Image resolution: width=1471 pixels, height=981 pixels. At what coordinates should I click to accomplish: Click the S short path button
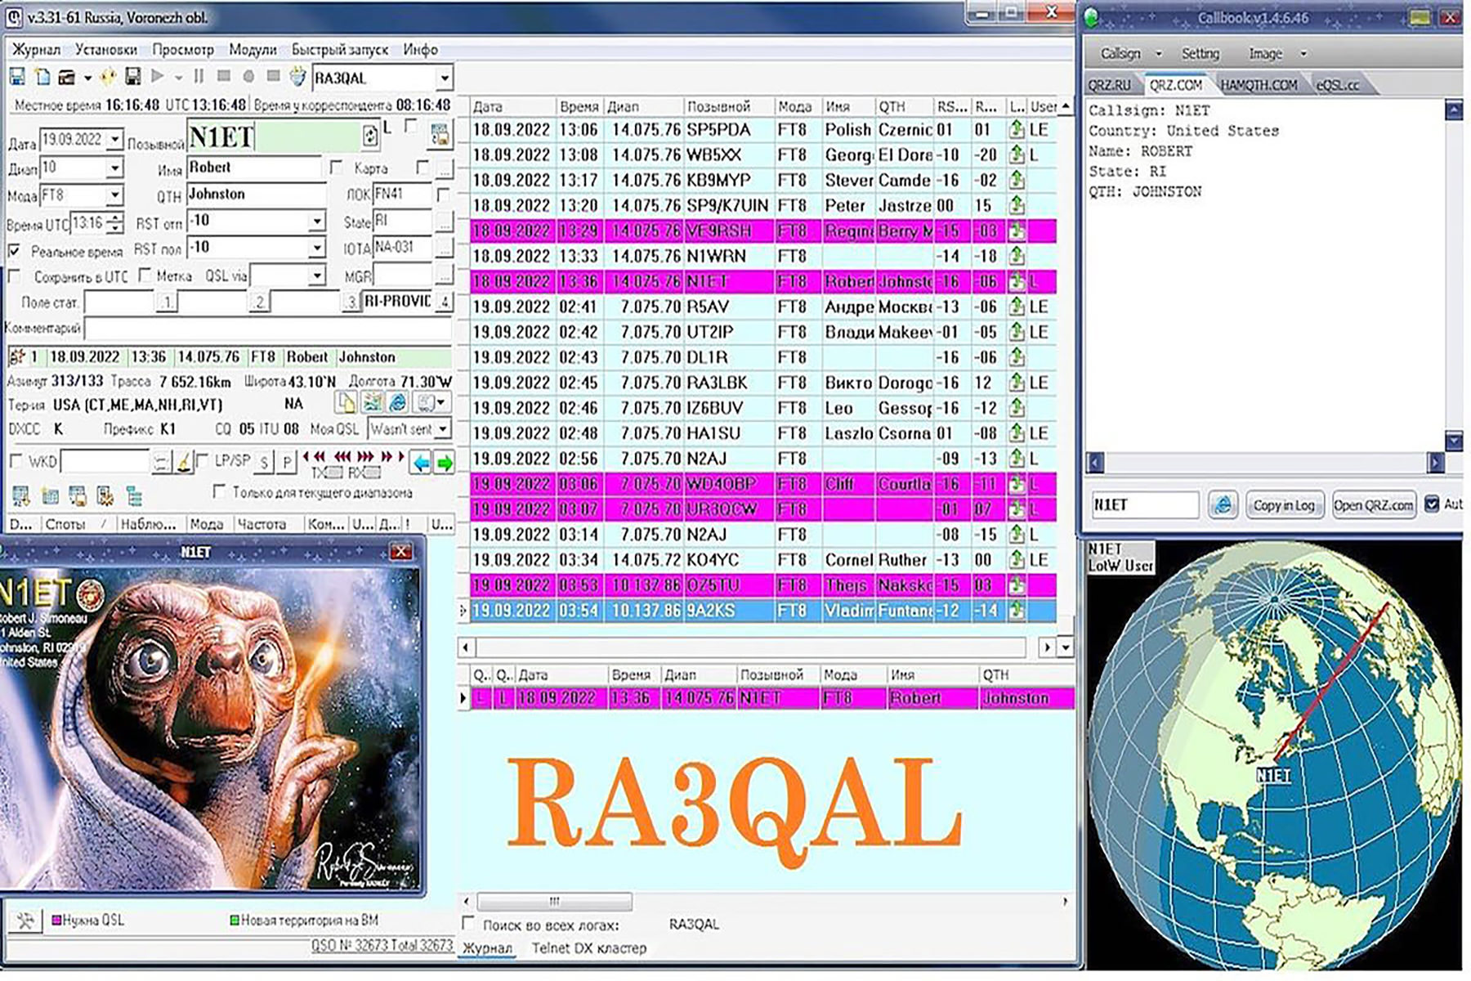coord(263,464)
